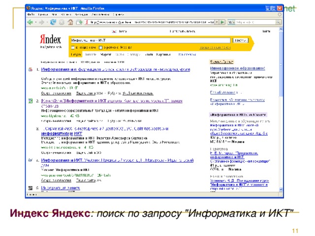
Task: Open the Справка menu
Action: pos(118,14)
